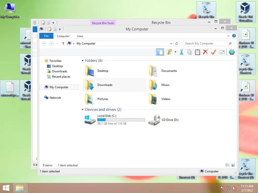The height and width of the screenshot is (193, 258).
Task: Open the Computer ribbon tab
Action: (x=63, y=36)
